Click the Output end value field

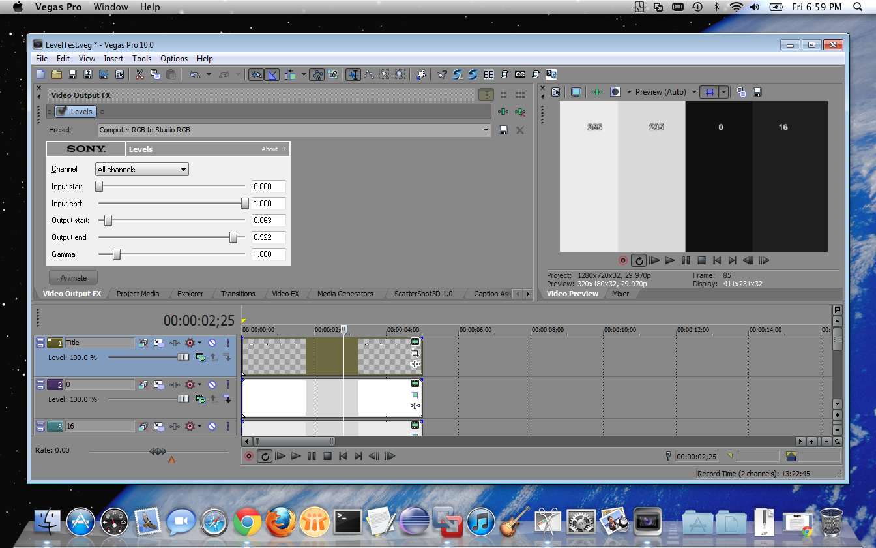pyautogui.click(x=268, y=237)
